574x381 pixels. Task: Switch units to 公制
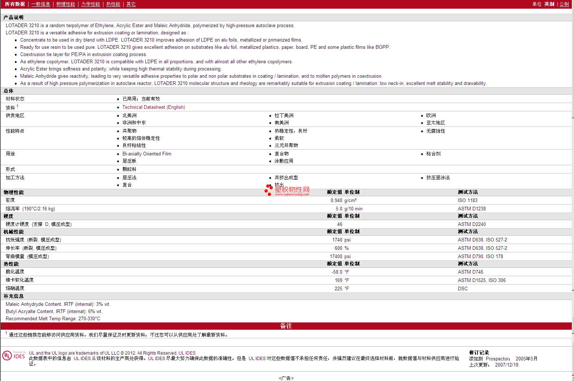pos(564,4)
